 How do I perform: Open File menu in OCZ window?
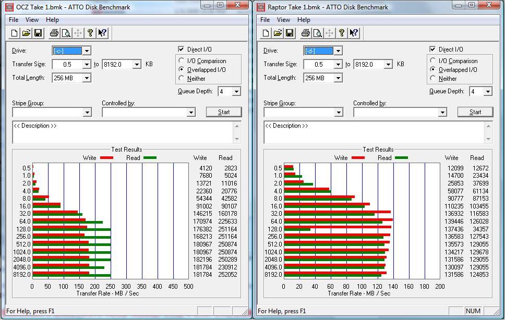point(14,20)
